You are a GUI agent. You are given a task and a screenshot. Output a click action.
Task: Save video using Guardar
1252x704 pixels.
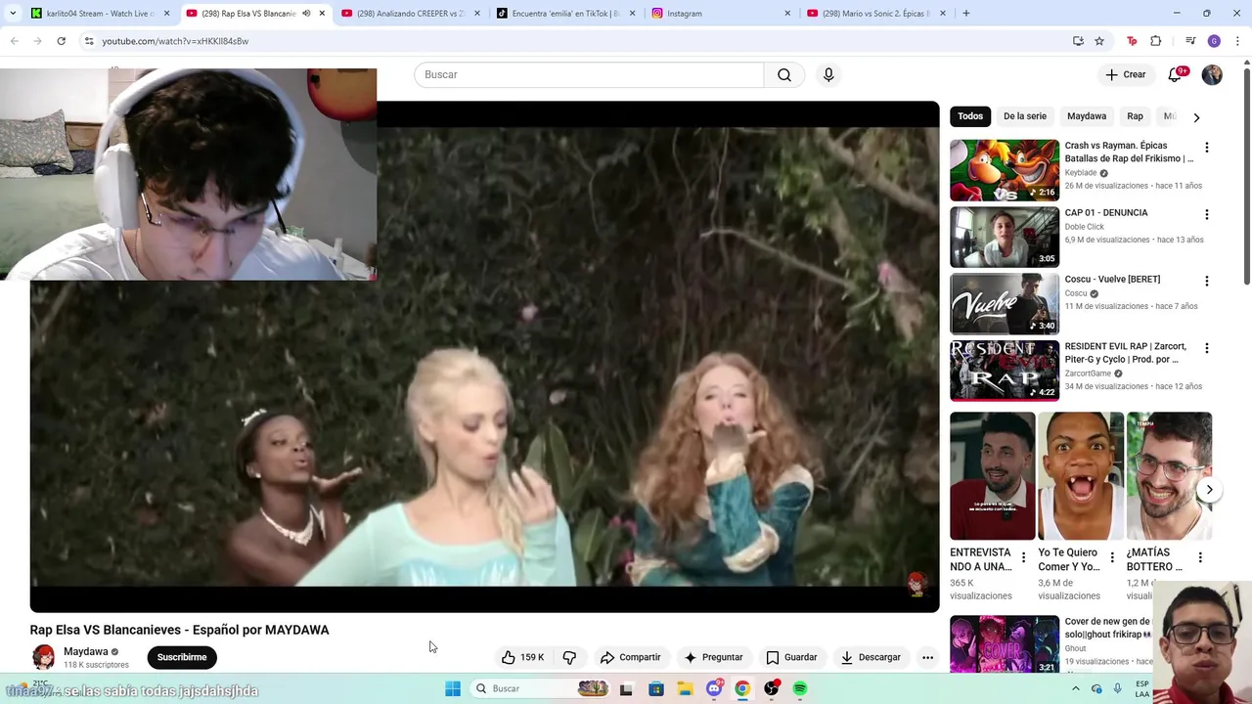(791, 657)
